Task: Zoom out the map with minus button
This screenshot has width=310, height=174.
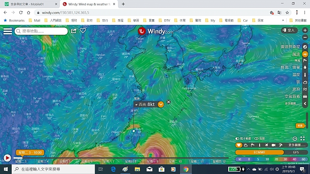Action: click(x=305, y=37)
